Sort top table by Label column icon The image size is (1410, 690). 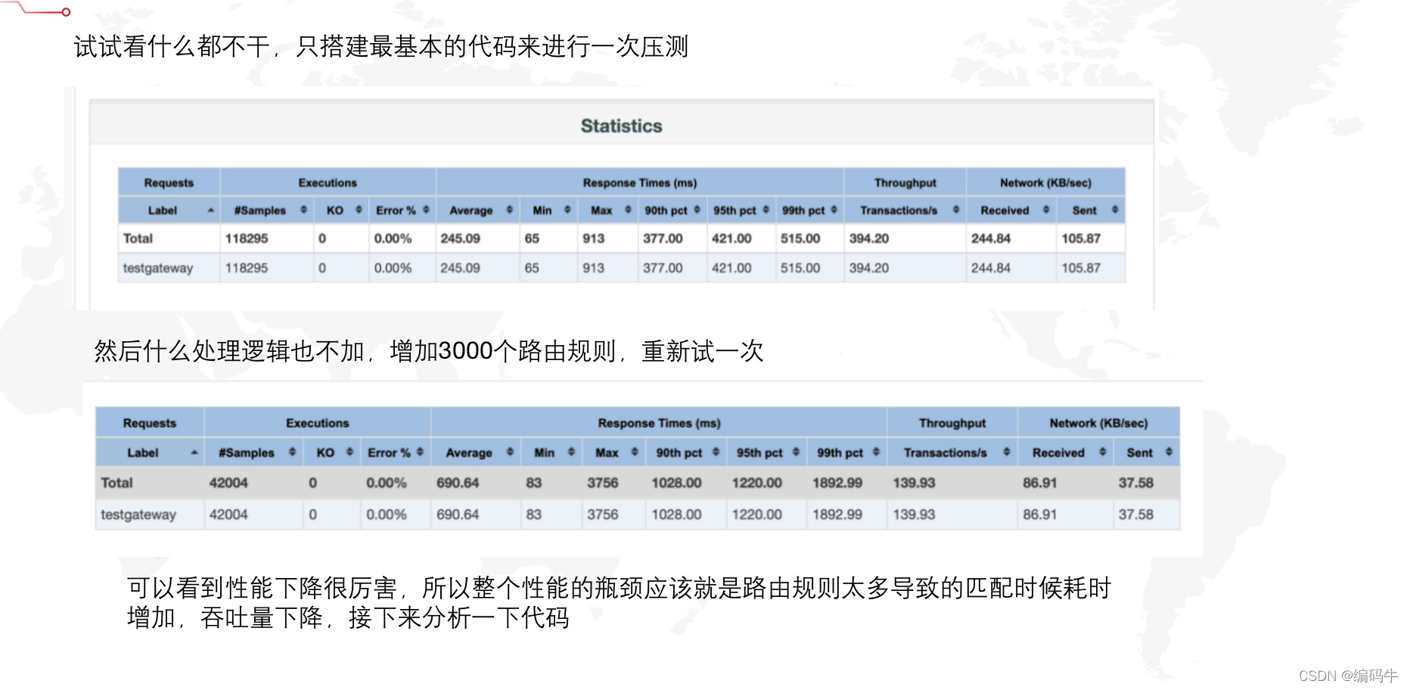[x=211, y=210]
